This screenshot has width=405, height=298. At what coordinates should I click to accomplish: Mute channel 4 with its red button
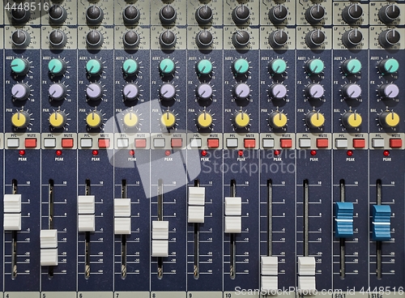tap(31, 143)
